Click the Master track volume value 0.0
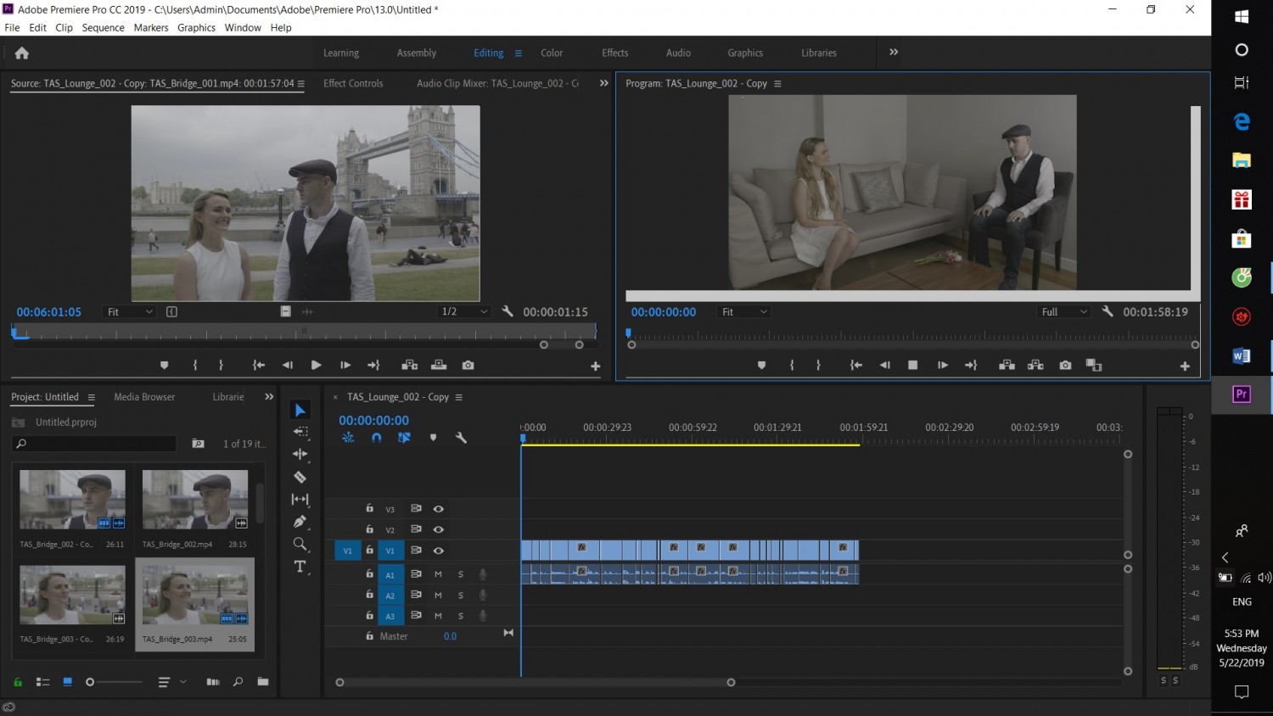1273x716 pixels. click(450, 636)
